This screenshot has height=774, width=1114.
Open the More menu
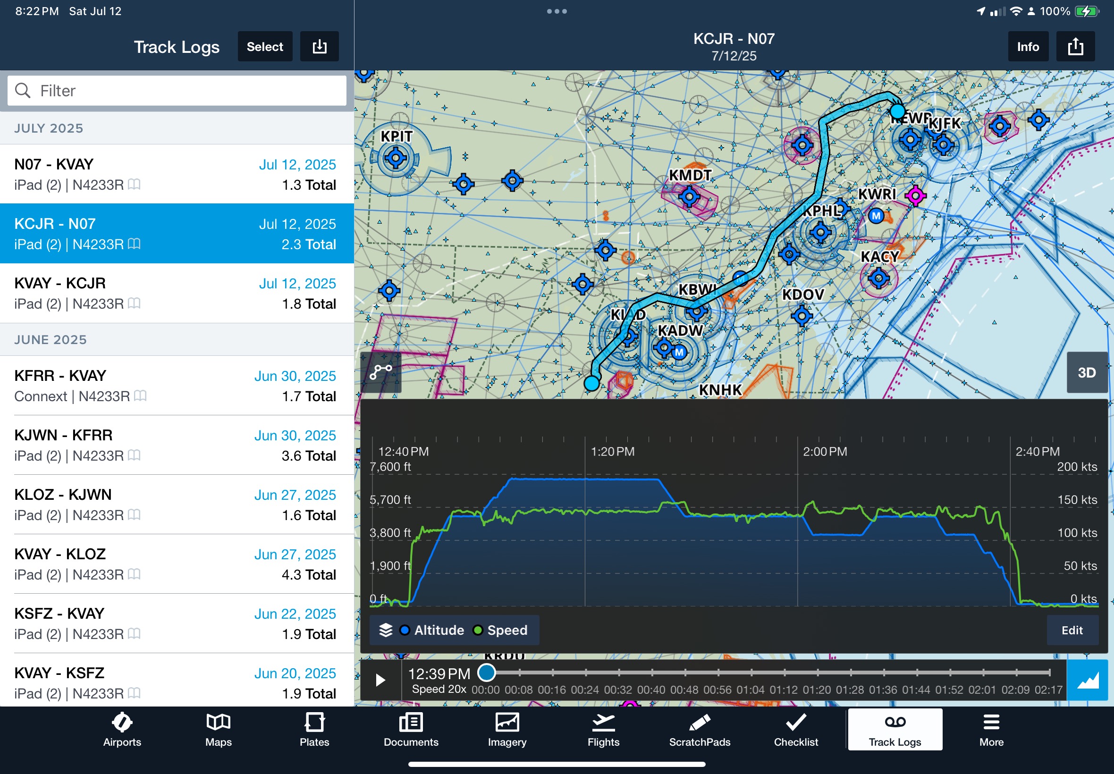(x=991, y=729)
